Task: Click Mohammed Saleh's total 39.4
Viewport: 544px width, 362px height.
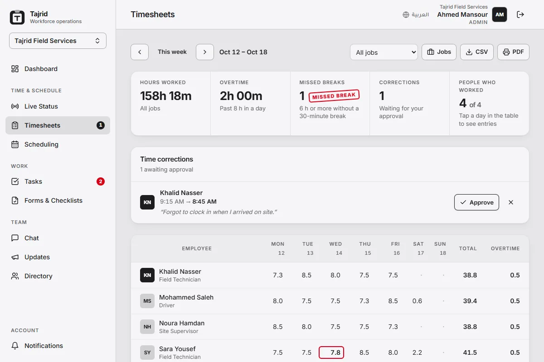Action: (x=470, y=301)
